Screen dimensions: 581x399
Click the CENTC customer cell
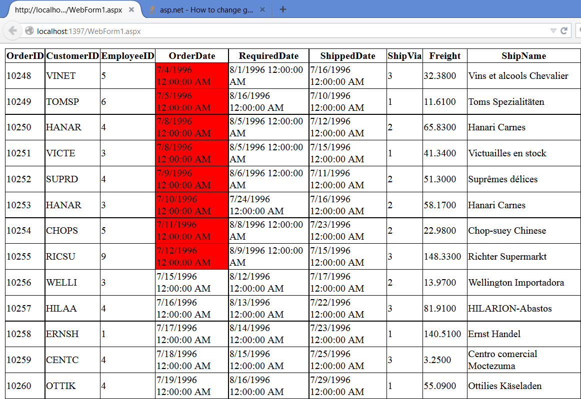72,360
